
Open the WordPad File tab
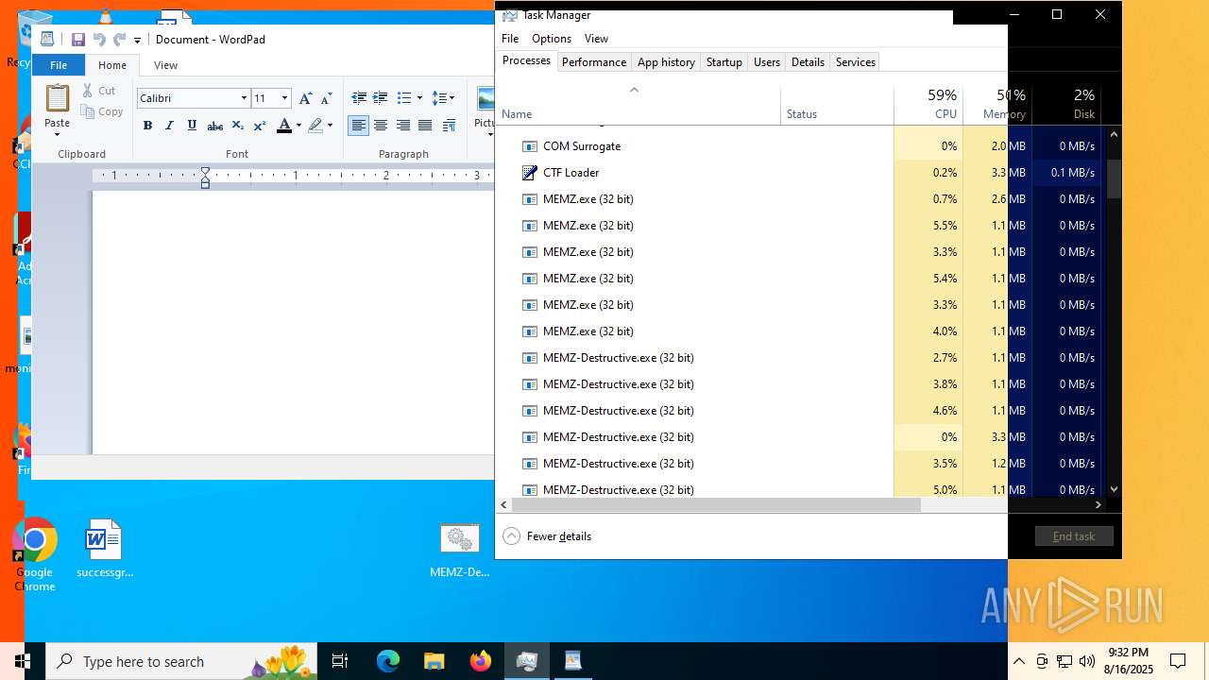(x=59, y=65)
